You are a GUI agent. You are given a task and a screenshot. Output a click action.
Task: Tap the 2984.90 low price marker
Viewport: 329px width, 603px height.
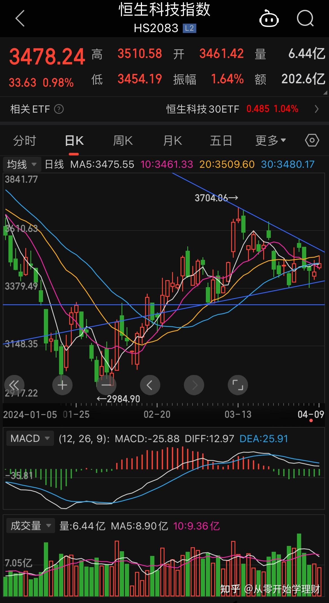click(118, 399)
